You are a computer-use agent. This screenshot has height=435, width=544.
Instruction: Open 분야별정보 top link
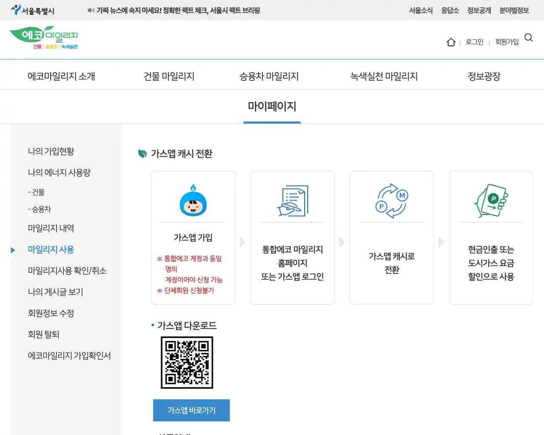point(514,10)
